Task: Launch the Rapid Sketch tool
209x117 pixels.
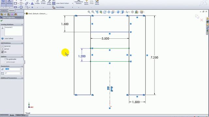Action: (97, 2)
